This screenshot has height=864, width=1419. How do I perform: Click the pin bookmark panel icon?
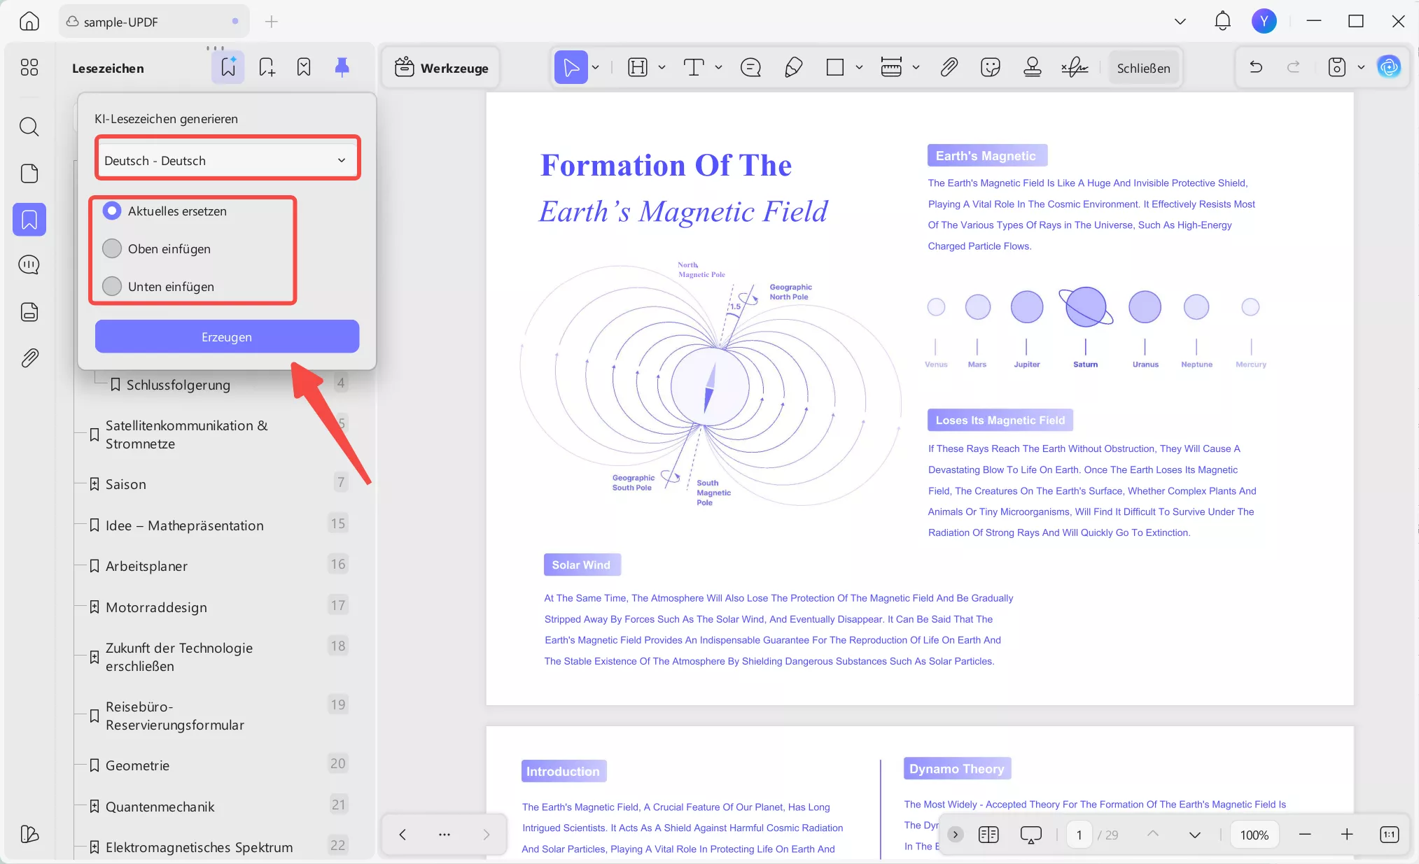click(342, 67)
